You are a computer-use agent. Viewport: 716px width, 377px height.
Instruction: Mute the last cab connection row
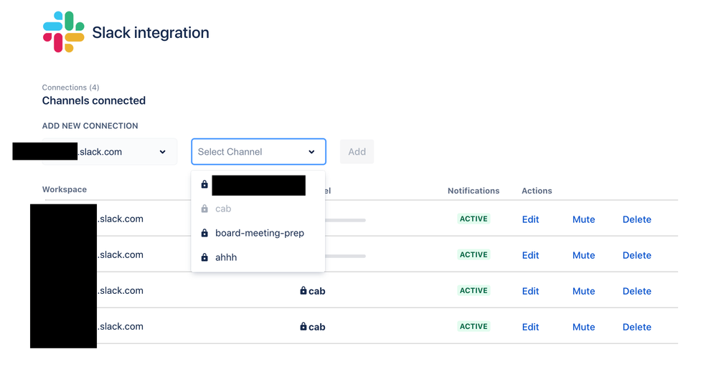coord(583,328)
